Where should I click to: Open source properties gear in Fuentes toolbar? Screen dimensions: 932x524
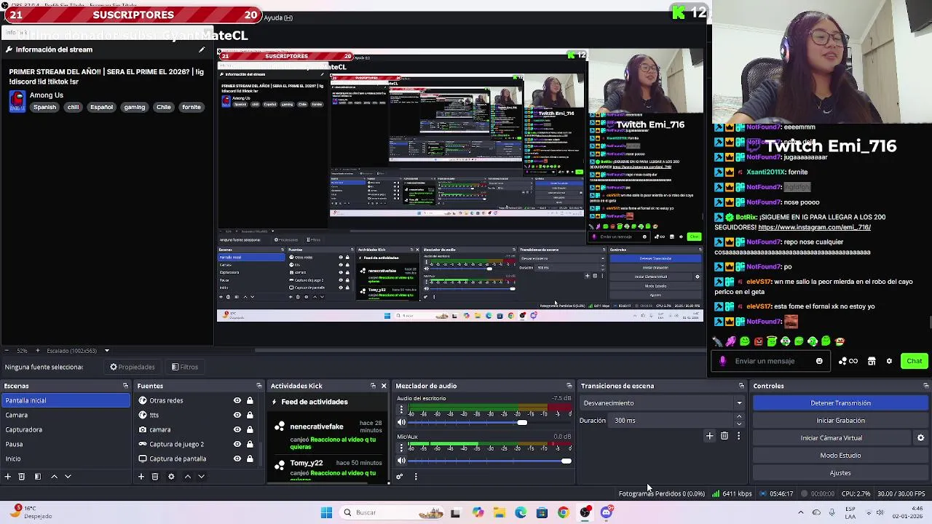tap(171, 477)
